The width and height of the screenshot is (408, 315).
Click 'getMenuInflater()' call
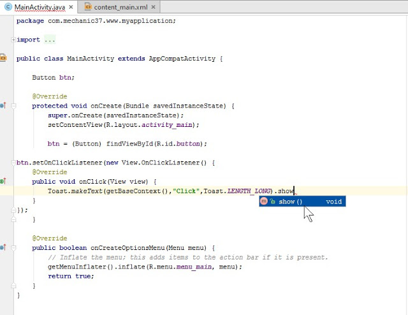81,267
